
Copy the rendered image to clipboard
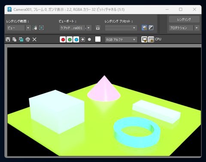15,39
